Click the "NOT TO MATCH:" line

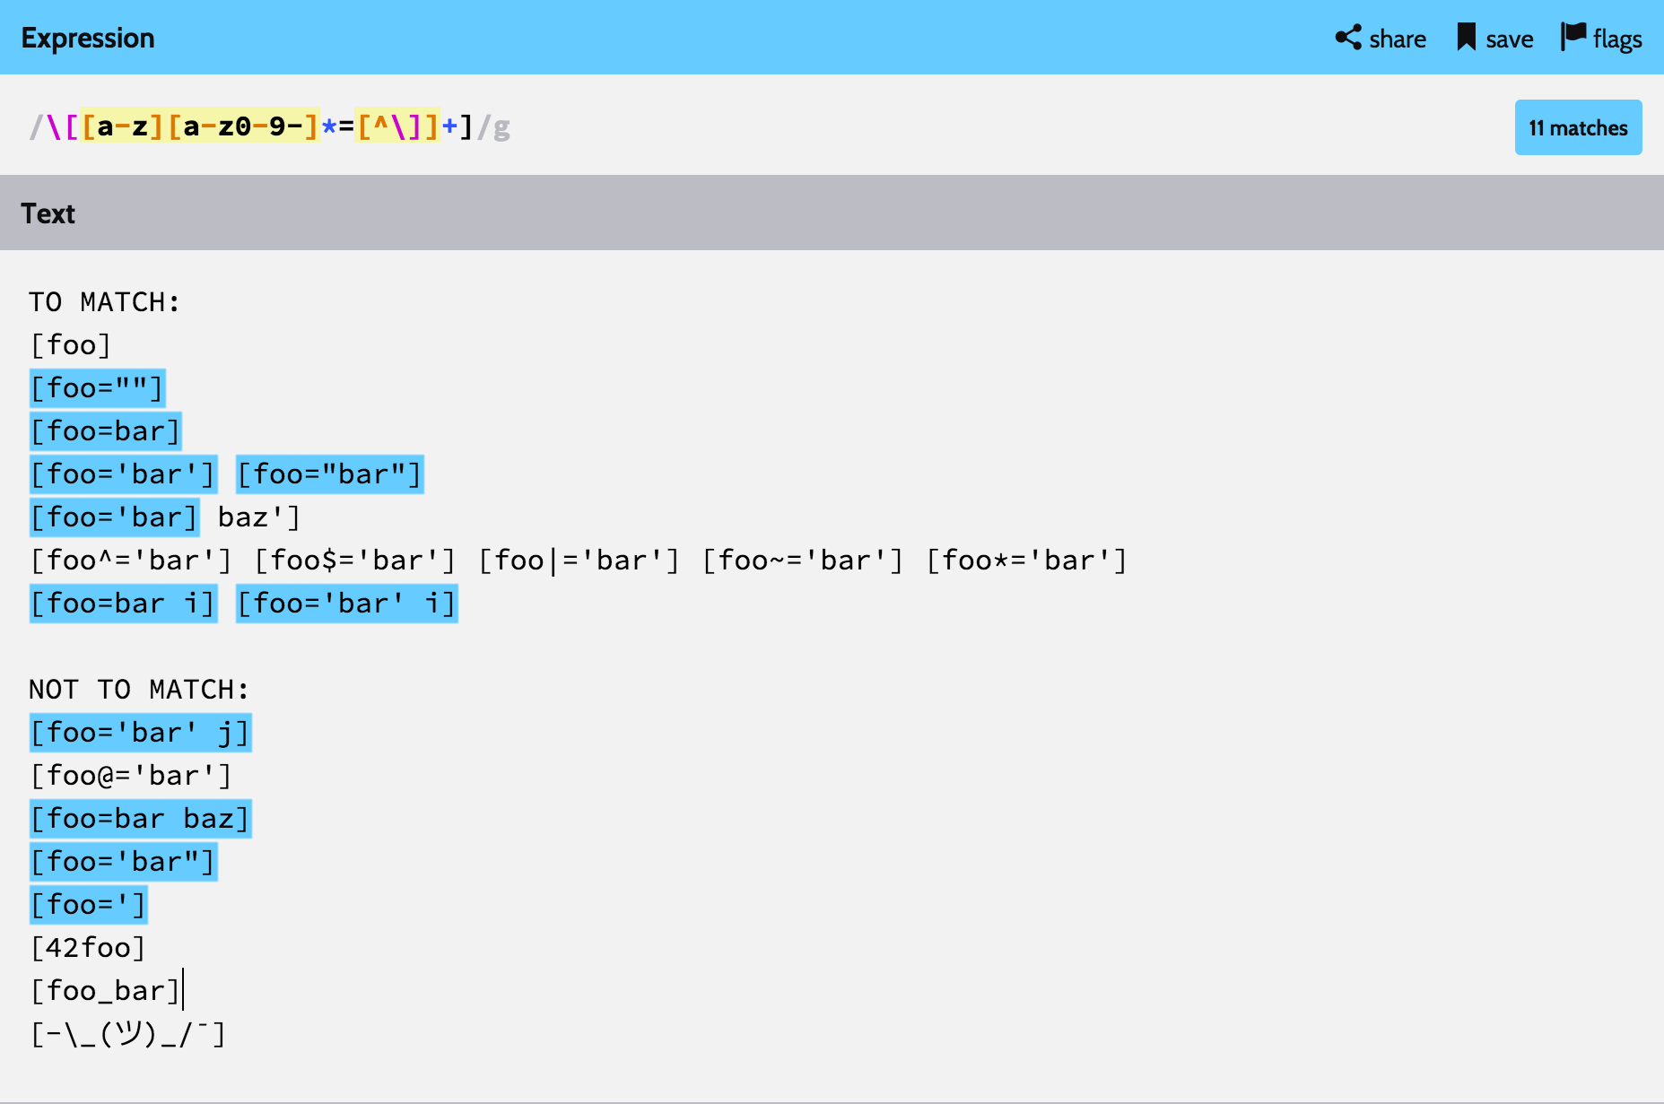139,690
